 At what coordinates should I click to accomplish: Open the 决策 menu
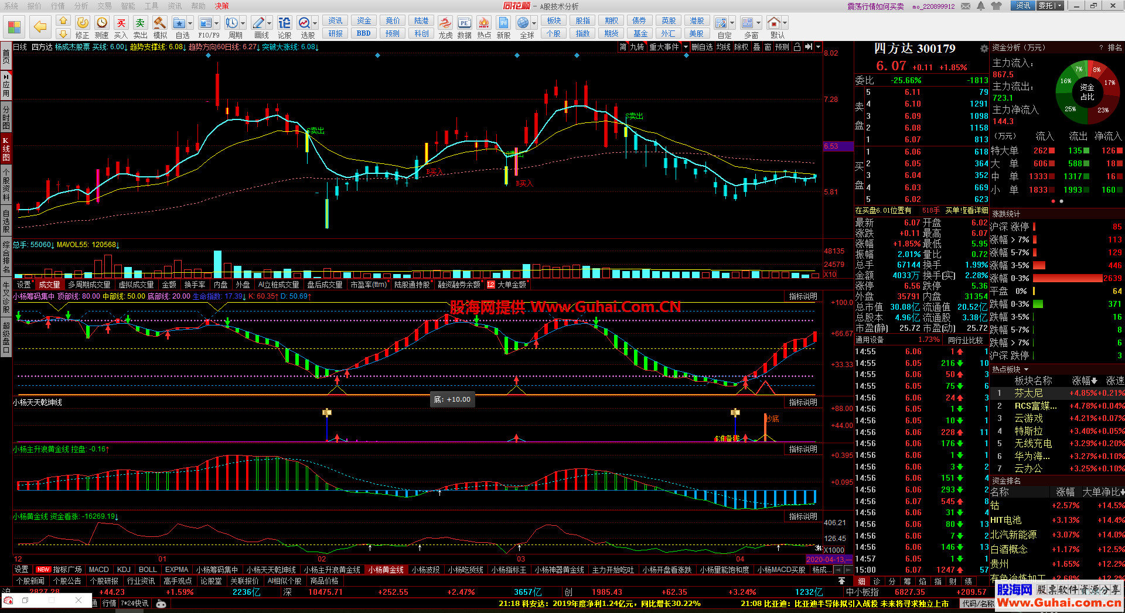pos(222,6)
